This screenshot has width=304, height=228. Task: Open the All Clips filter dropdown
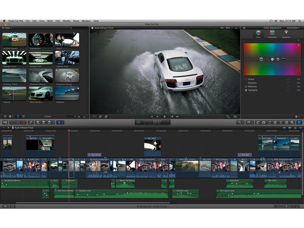tap(6, 28)
